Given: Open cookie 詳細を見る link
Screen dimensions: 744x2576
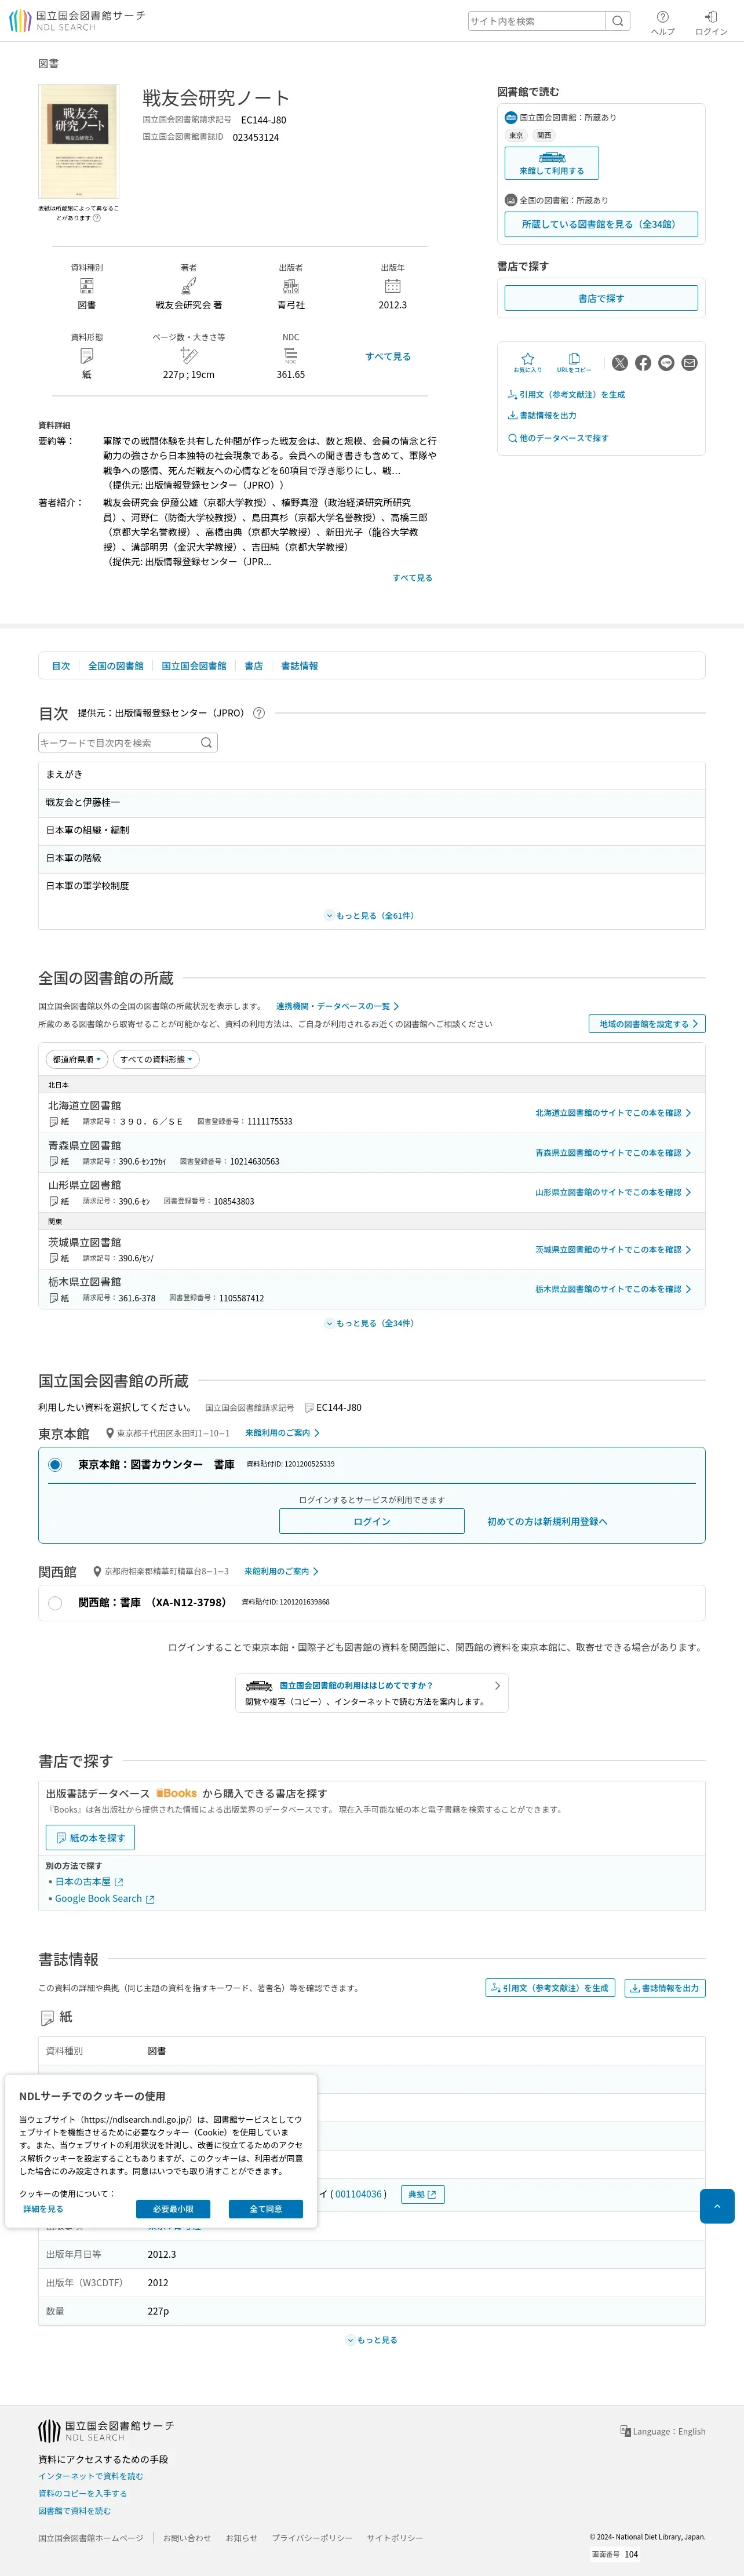Looking at the screenshot, I should click(x=43, y=2209).
